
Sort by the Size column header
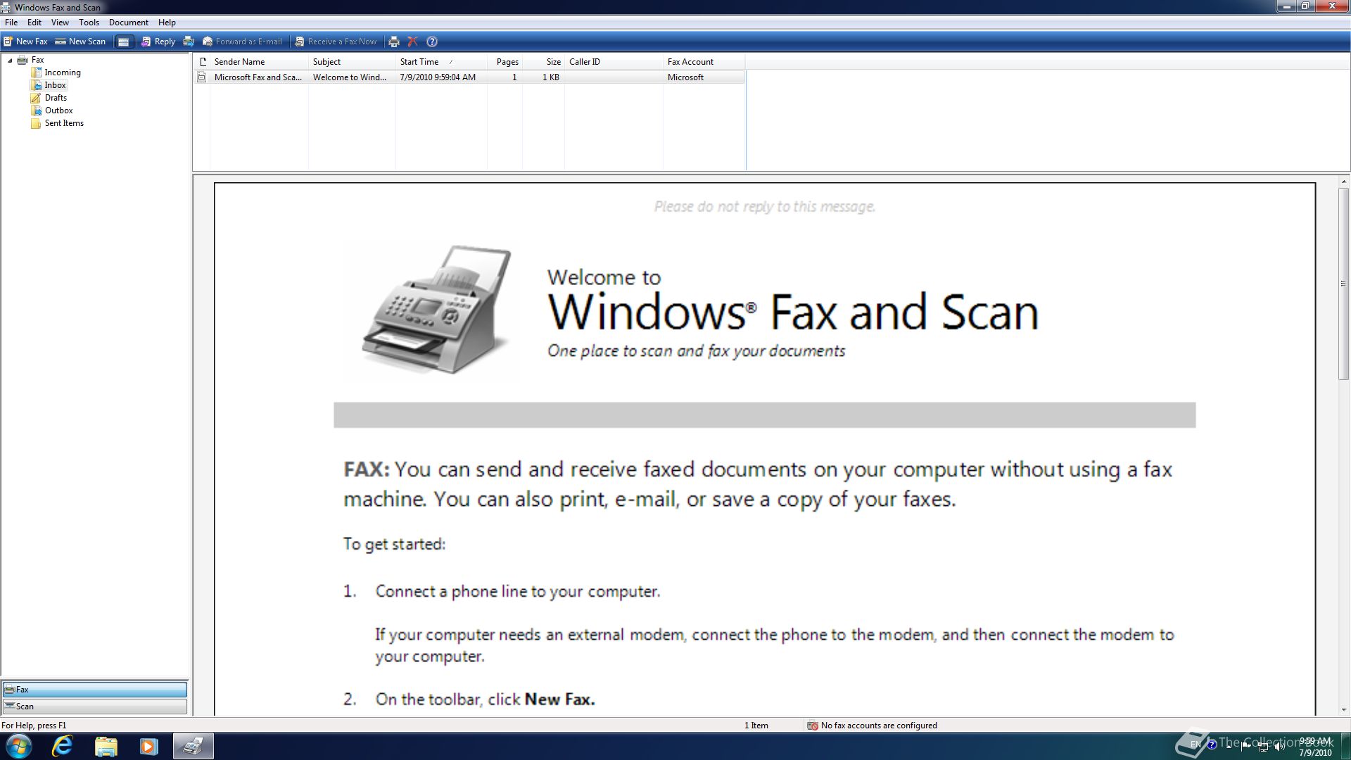click(x=543, y=62)
